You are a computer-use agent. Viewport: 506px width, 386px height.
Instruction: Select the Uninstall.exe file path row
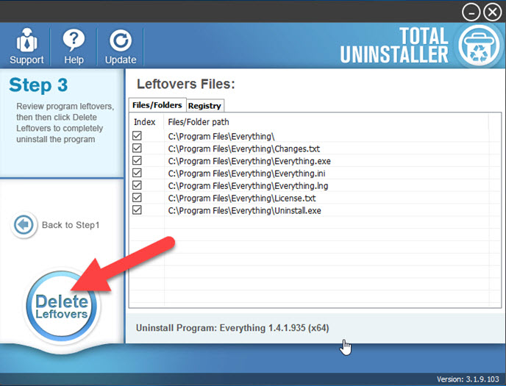[x=245, y=210]
